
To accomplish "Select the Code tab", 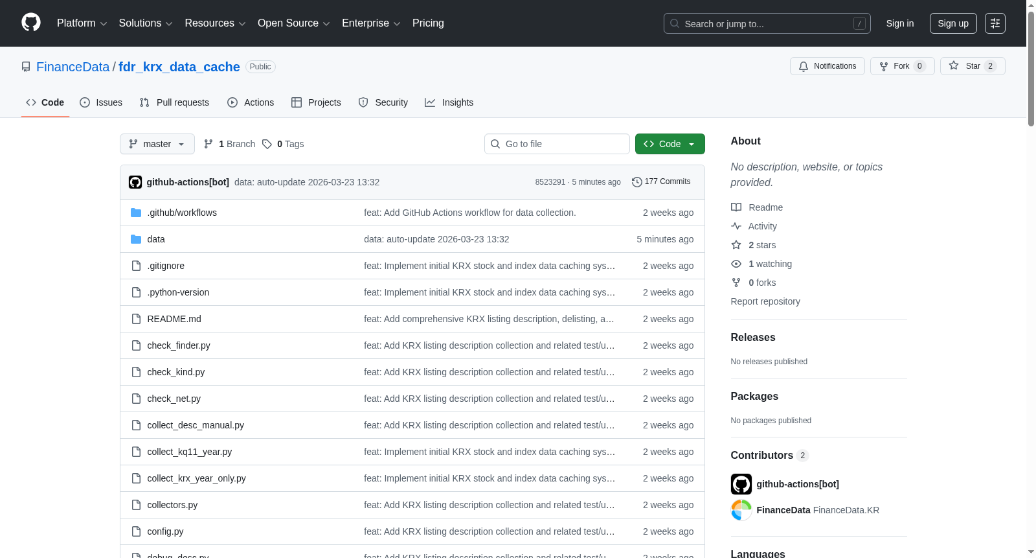I will (45, 102).
